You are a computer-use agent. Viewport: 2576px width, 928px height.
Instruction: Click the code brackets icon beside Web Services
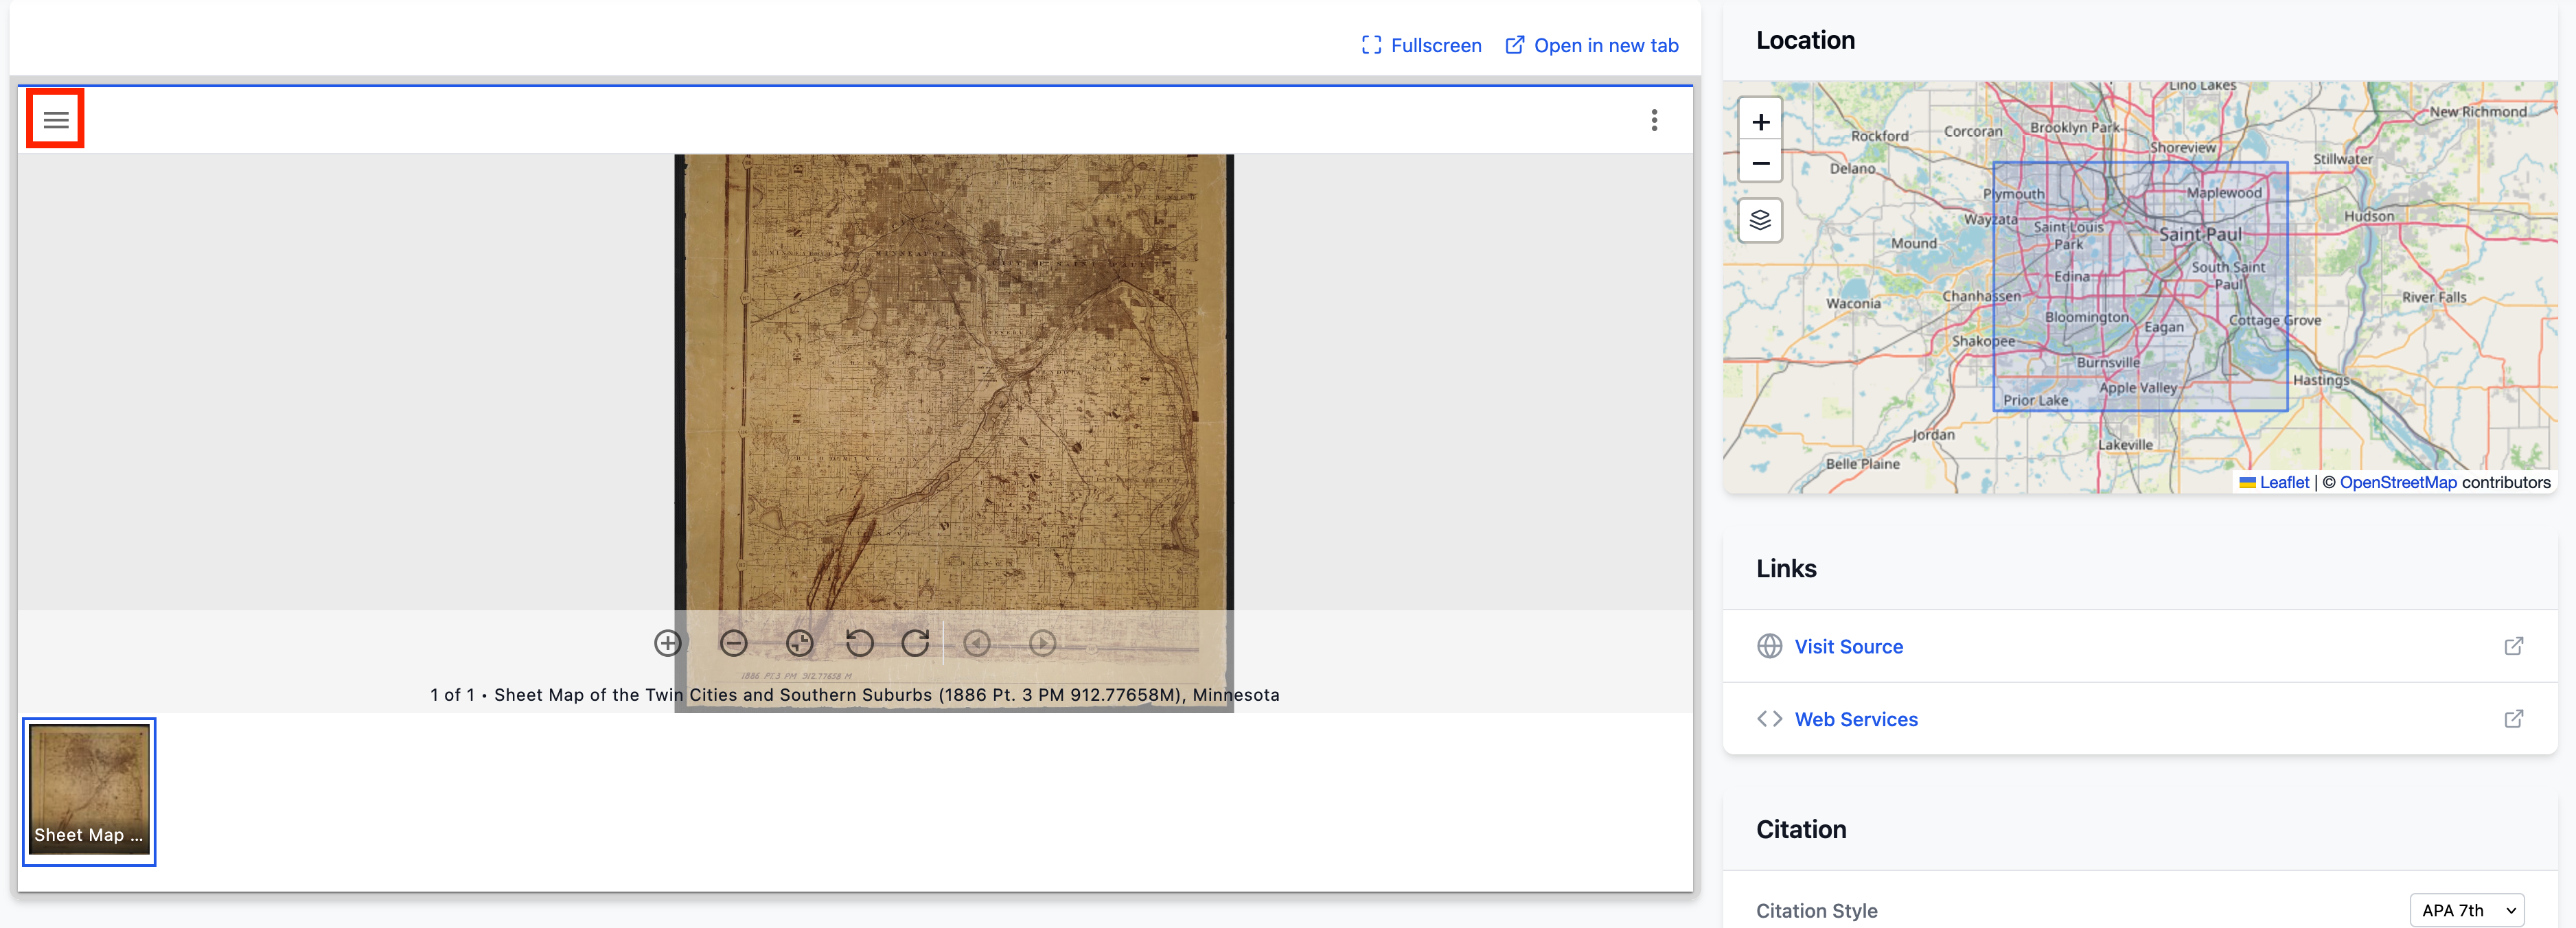tap(1769, 719)
